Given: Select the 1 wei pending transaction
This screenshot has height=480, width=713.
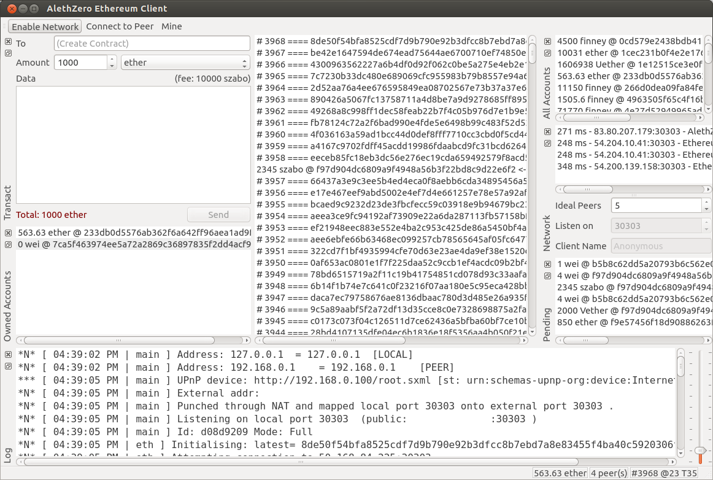Looking at the screenshot, I should pos(634,264).
